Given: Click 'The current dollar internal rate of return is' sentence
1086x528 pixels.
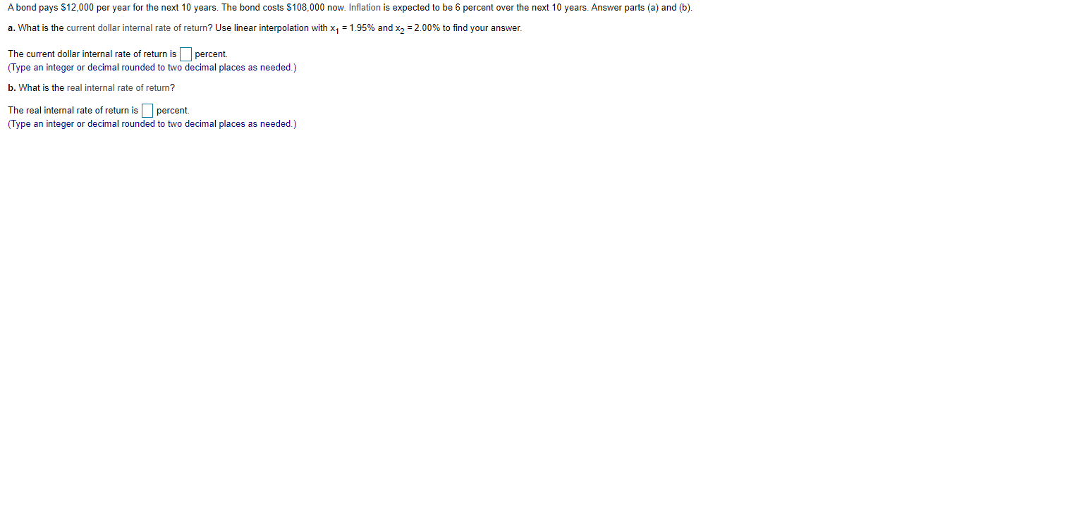Looking at the screenshot, I should (92, 54).
